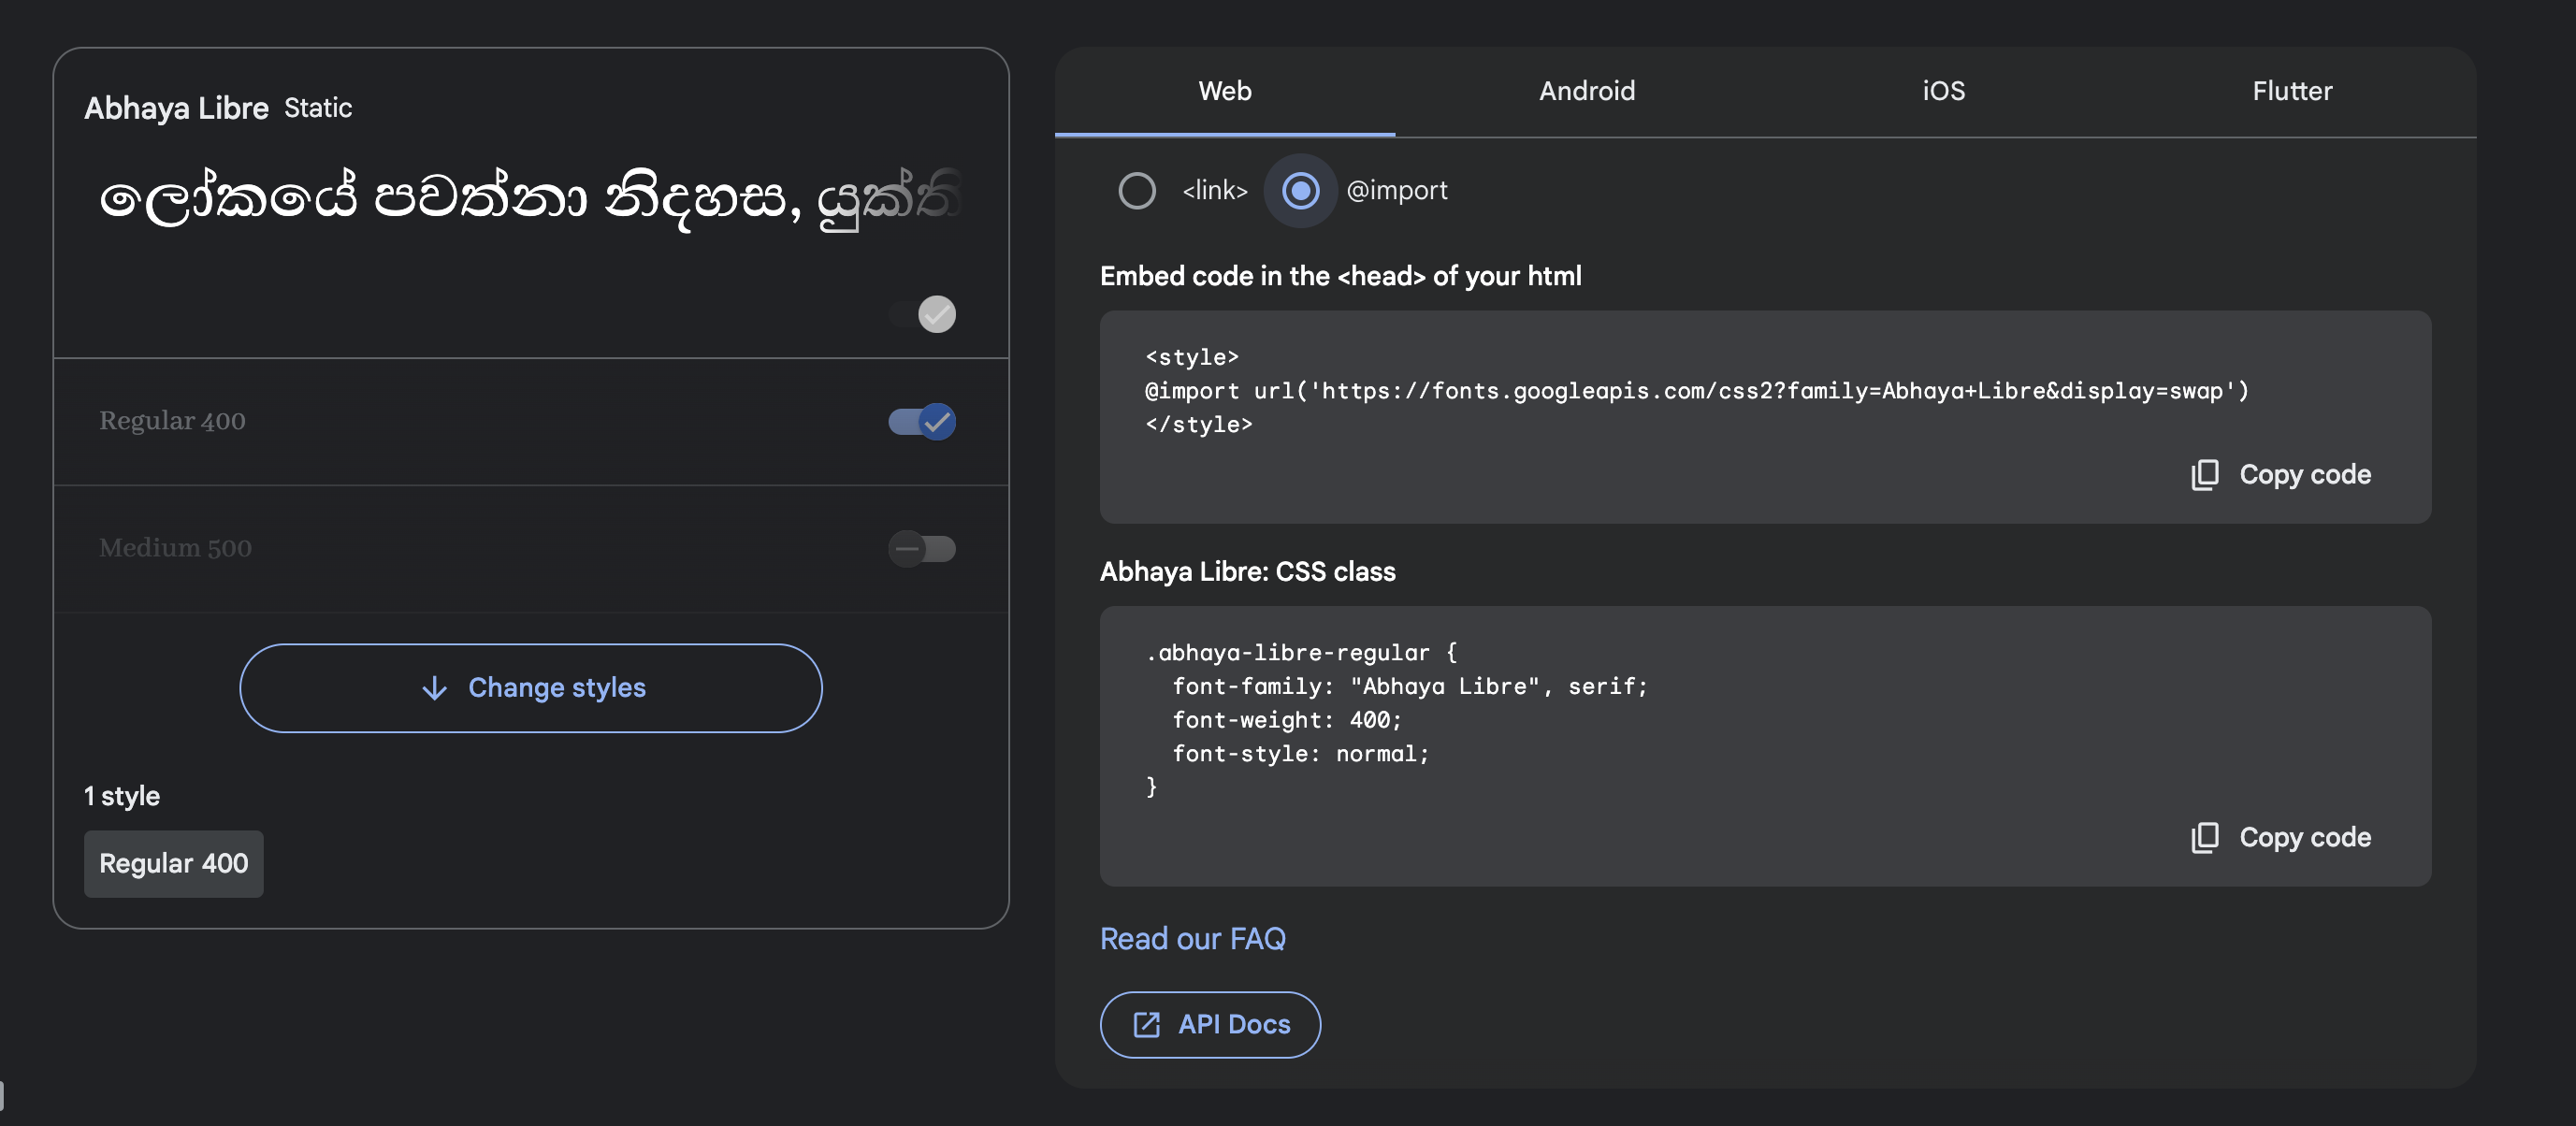This screenshot has height=1126, width=2576.
Task: Enable the Medium 500 style switch
Action: pos(921,548)
